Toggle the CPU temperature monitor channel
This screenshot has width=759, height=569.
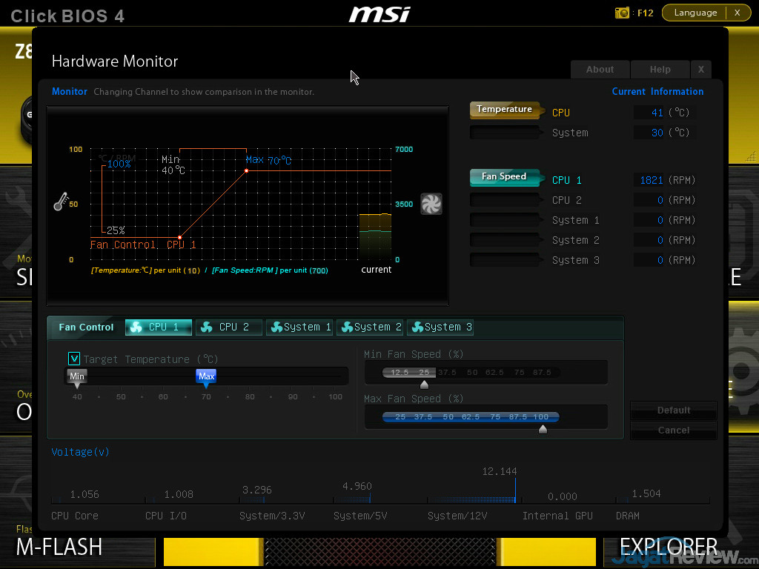coord(505,112)
